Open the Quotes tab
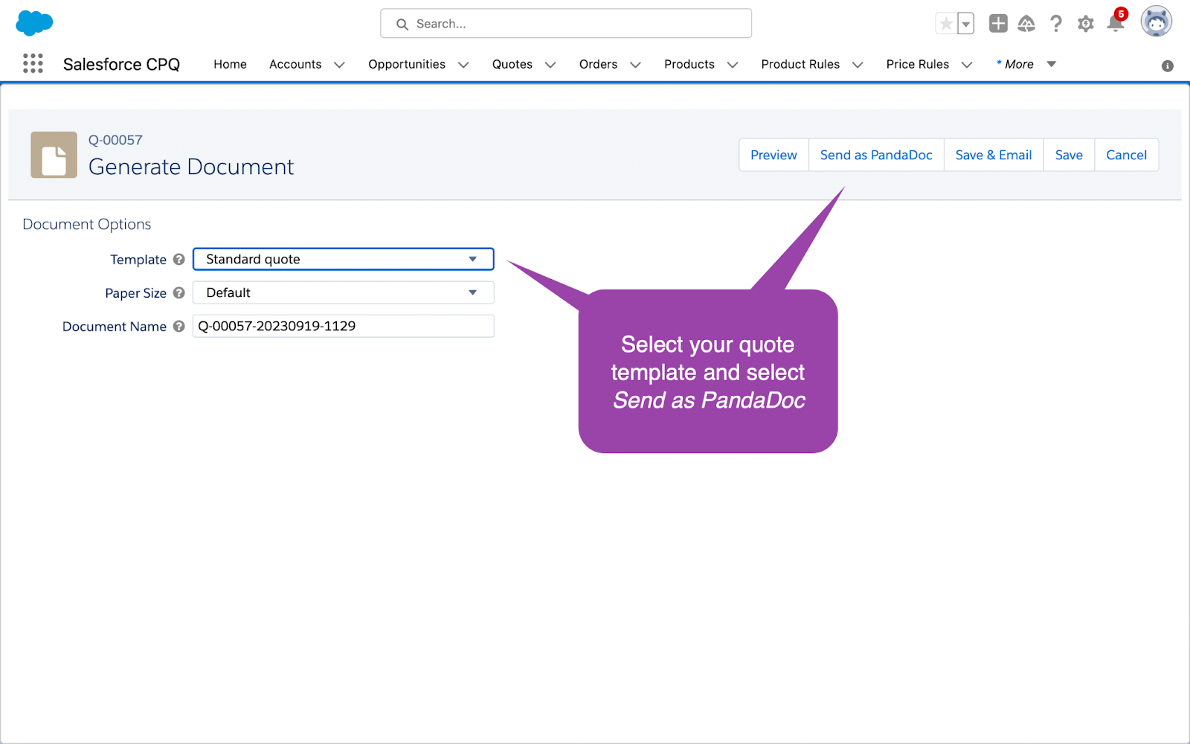Image resolution: width=1190 pixels, height=744 pixels. 512,64
